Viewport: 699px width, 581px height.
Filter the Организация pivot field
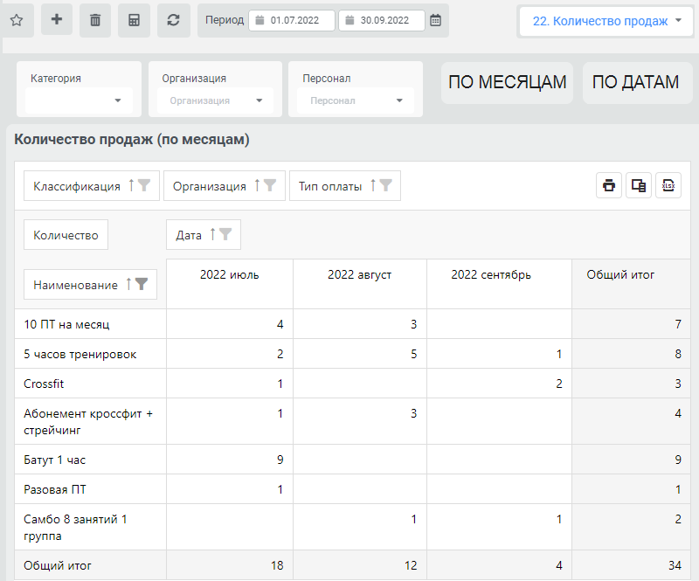point(270,185)
